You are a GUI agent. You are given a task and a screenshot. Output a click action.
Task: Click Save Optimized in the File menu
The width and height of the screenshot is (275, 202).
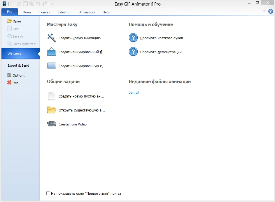point(21,44)
